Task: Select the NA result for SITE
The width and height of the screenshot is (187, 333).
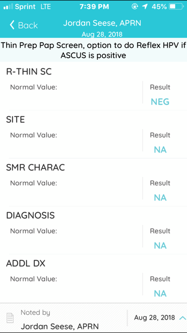Action: pyautogui.click(x=160, y=150)
